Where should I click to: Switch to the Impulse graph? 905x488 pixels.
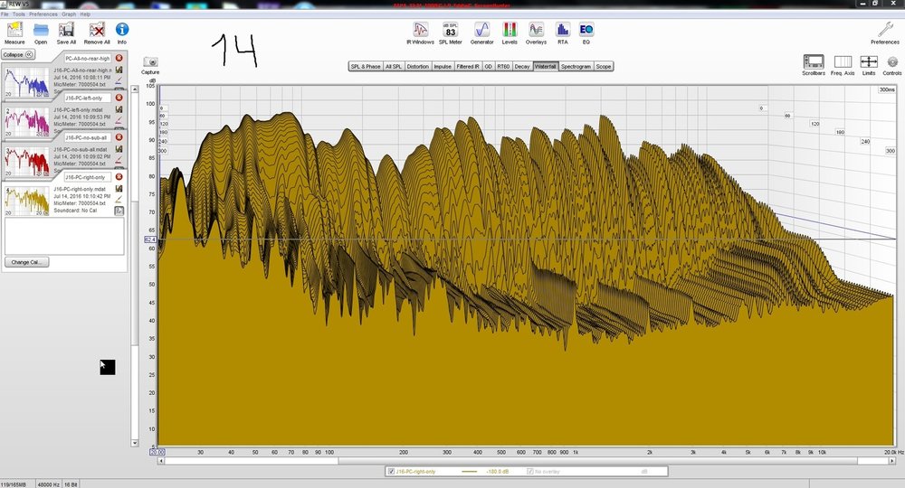(443, 66)
